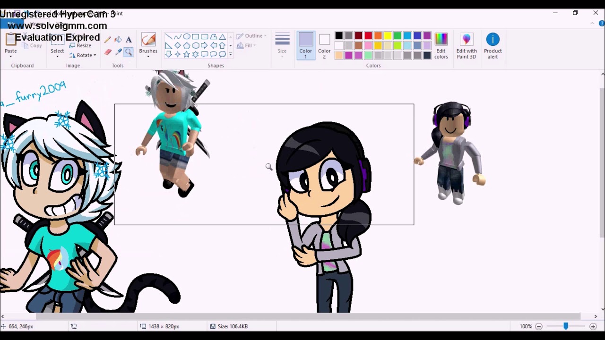Make Color 1 the active color

305,45
